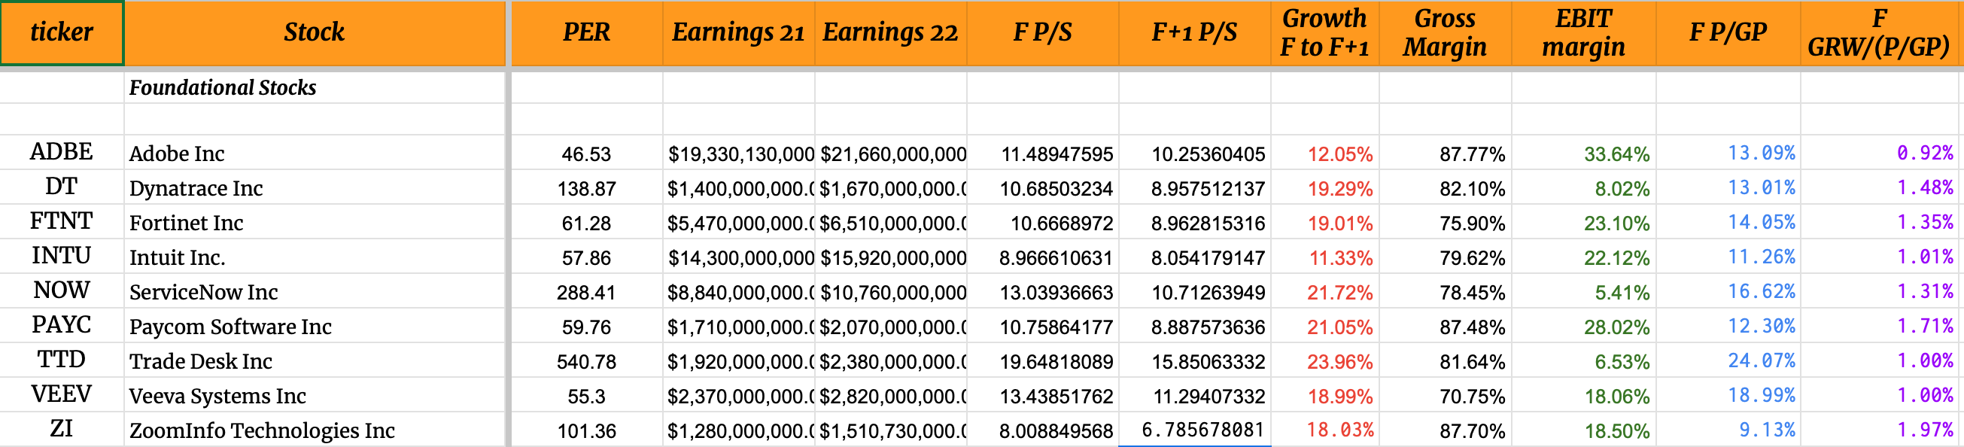The width and height of the screenshot is (1964, 447).
Task: Click the EBIT margin column header
Action: [x=1582, y=33]
